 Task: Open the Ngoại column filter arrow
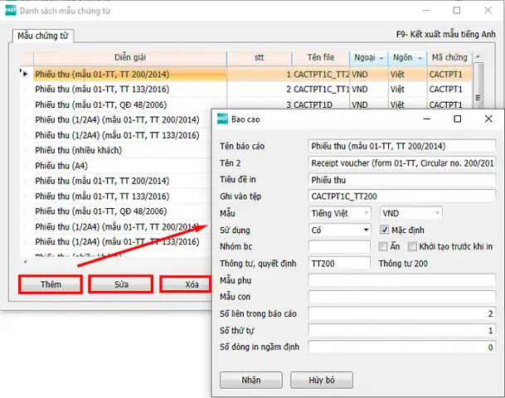(x=381, y=58)
